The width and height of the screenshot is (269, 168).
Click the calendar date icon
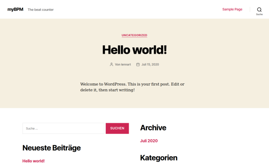[x=138, y=65]
